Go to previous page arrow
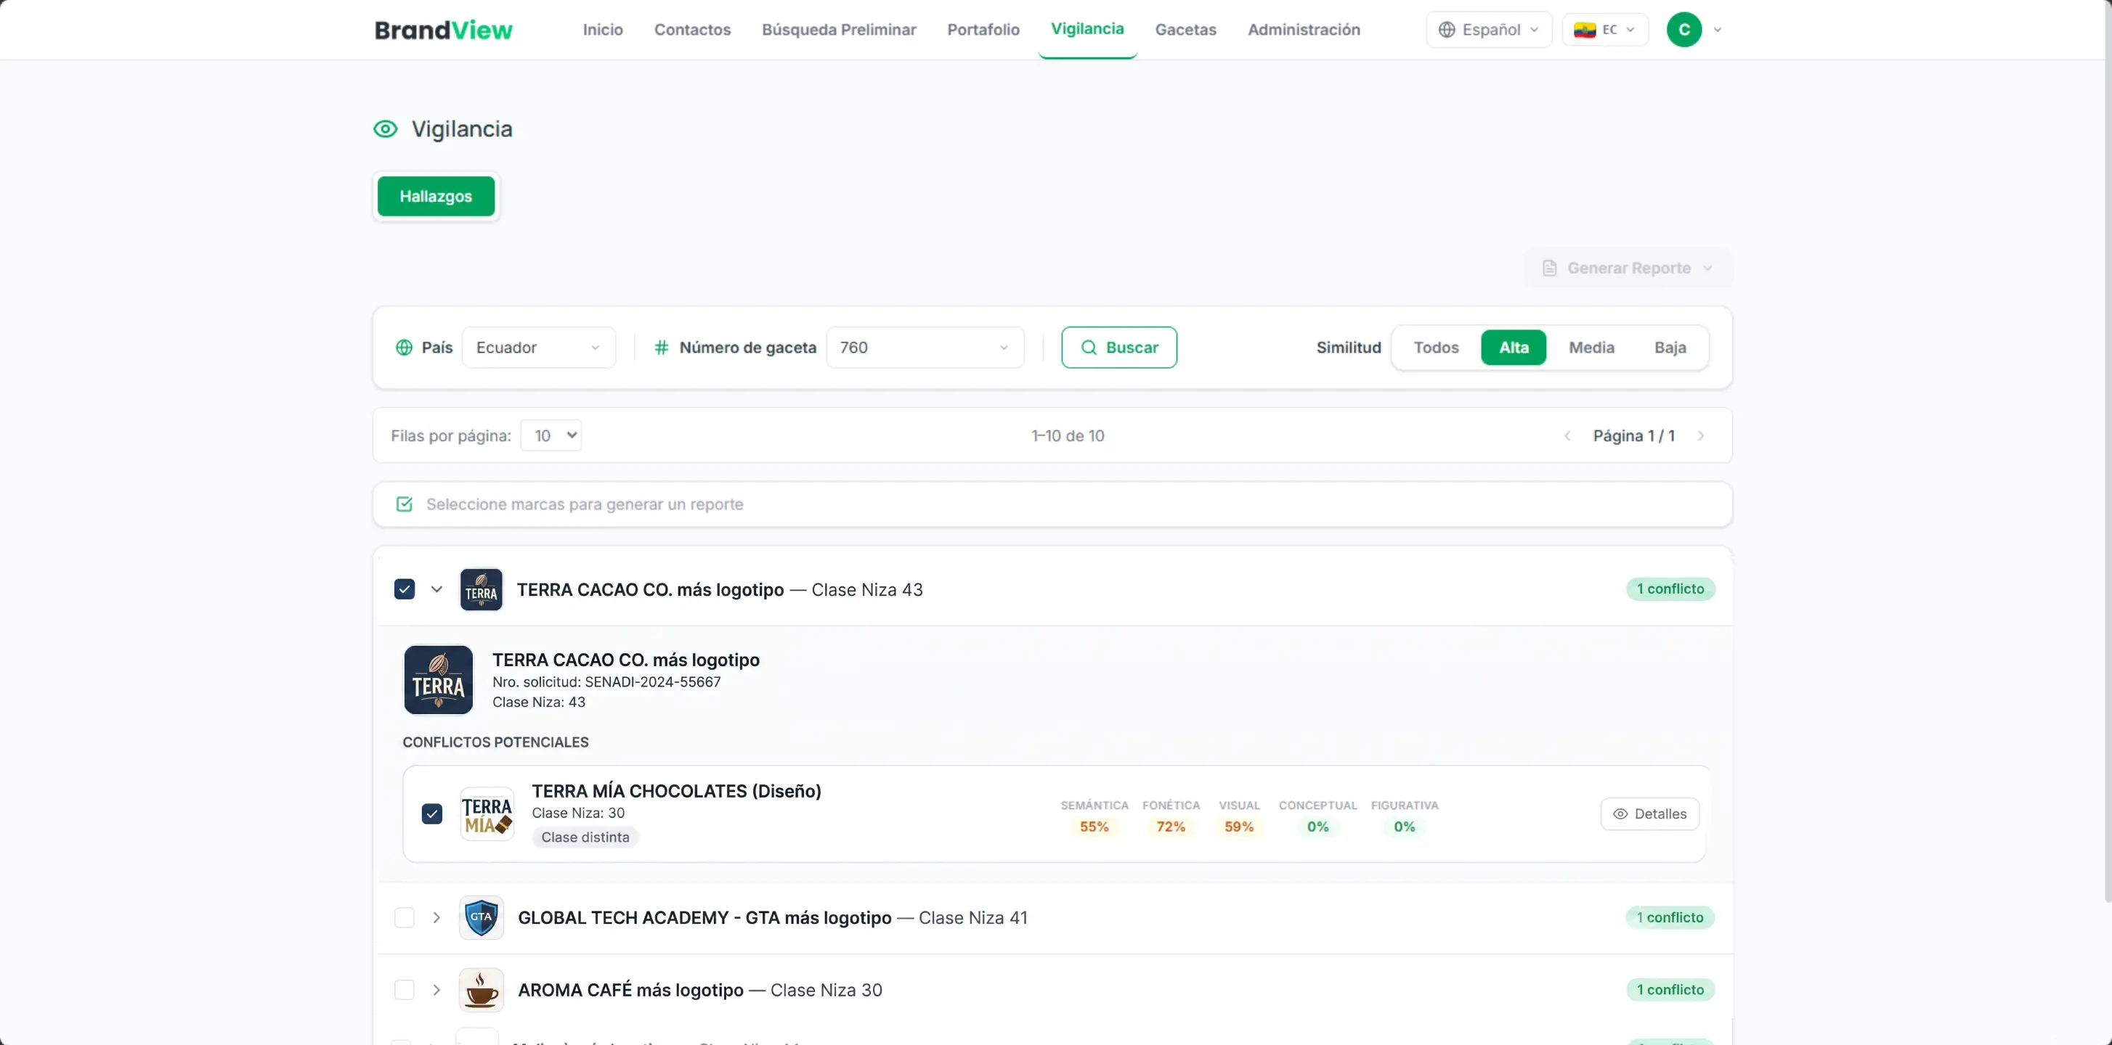2112x1045 pixels. tap(1567, 435)
